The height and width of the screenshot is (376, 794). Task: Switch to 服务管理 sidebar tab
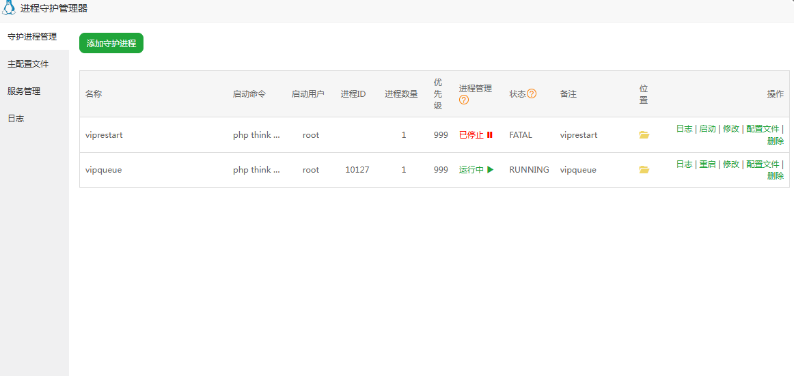pos(24,91)
